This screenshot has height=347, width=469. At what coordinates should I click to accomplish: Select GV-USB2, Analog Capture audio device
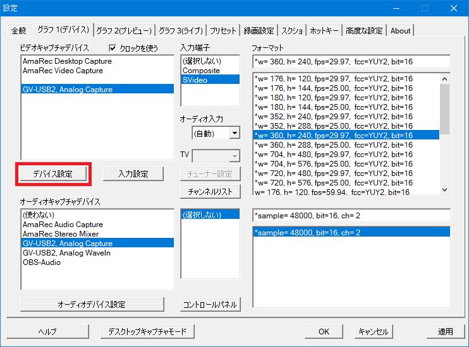pyautogui.click(x=97, y=243)
